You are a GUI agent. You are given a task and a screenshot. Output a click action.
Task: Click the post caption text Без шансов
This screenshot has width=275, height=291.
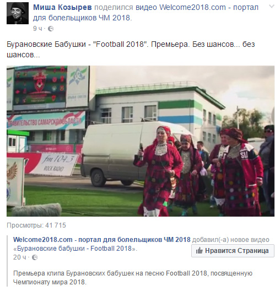coord(214,44)
